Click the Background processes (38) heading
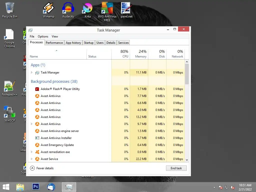256x192 pixels. pos(54,81)
